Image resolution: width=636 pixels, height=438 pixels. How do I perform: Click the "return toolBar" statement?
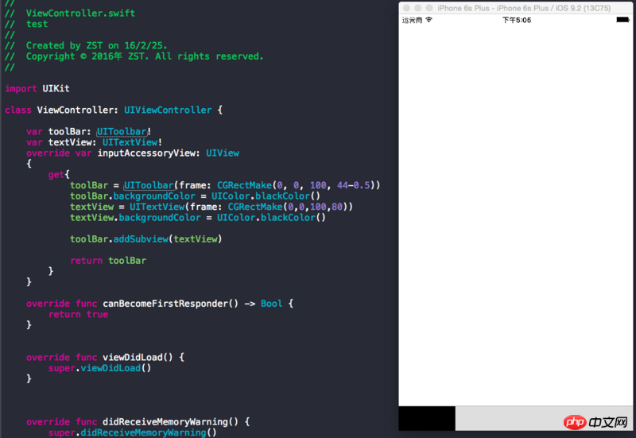(x=108, y=261)
